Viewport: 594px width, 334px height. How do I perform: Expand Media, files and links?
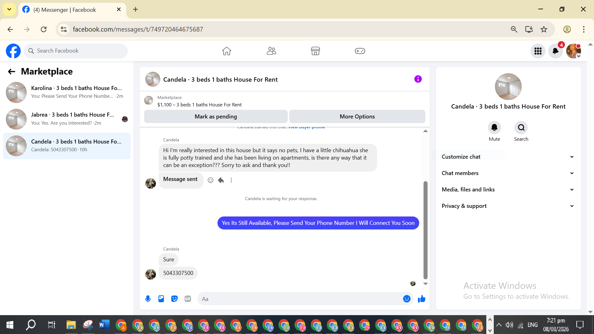pos(508,190)
